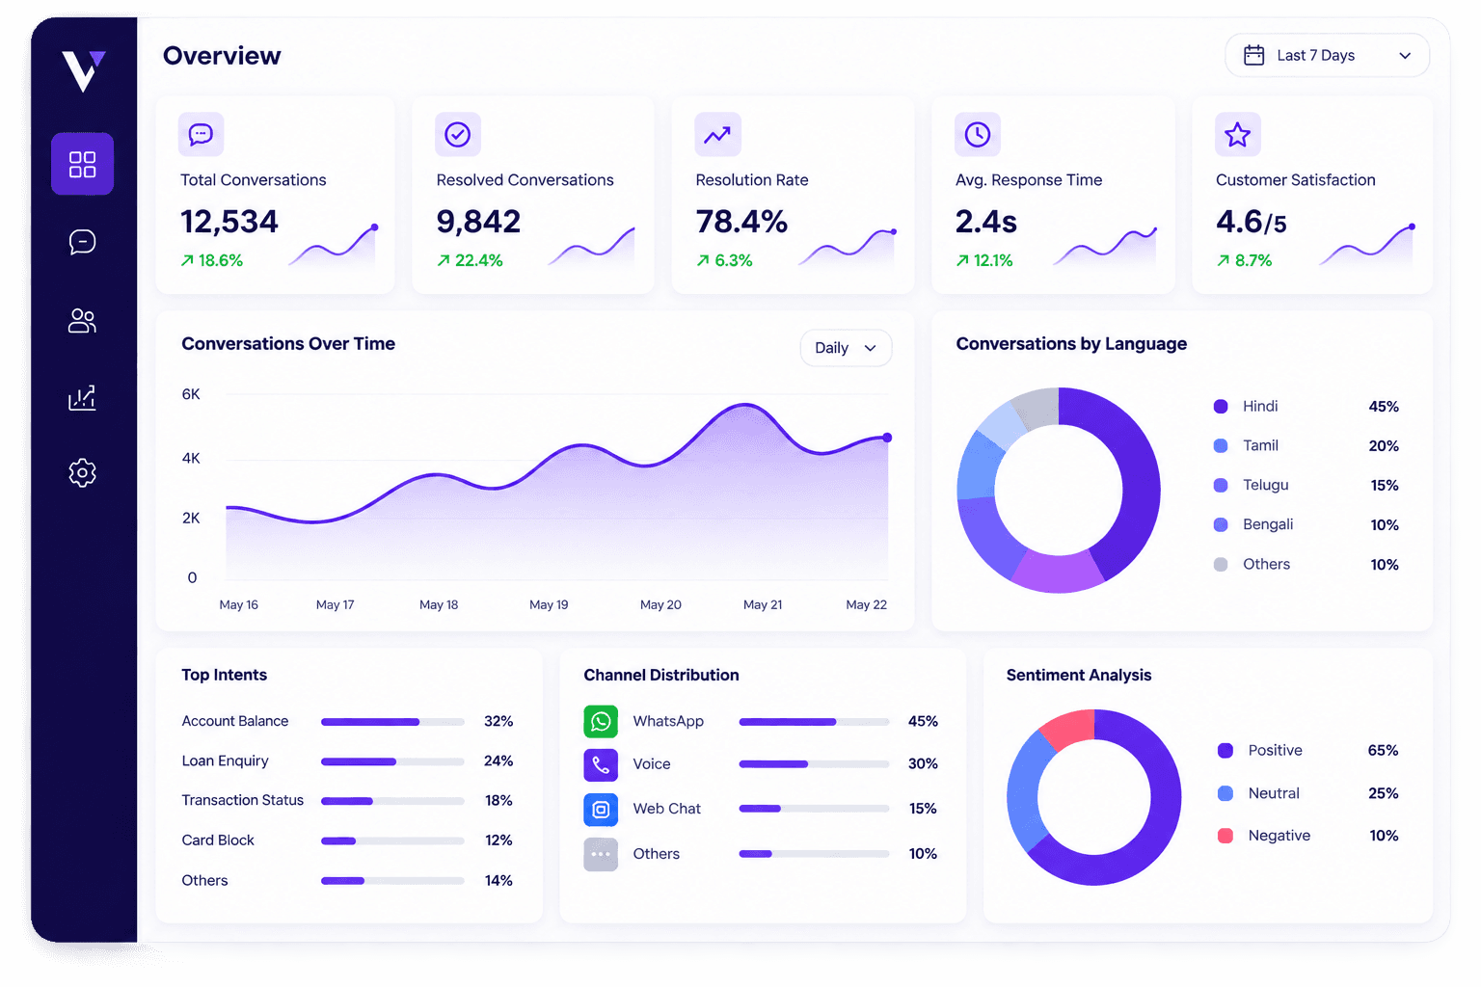Open the Analytics chart sidebar icon
Viewport: 1481px width, 987px height.
pyautogui.click(x=83, y=397)
